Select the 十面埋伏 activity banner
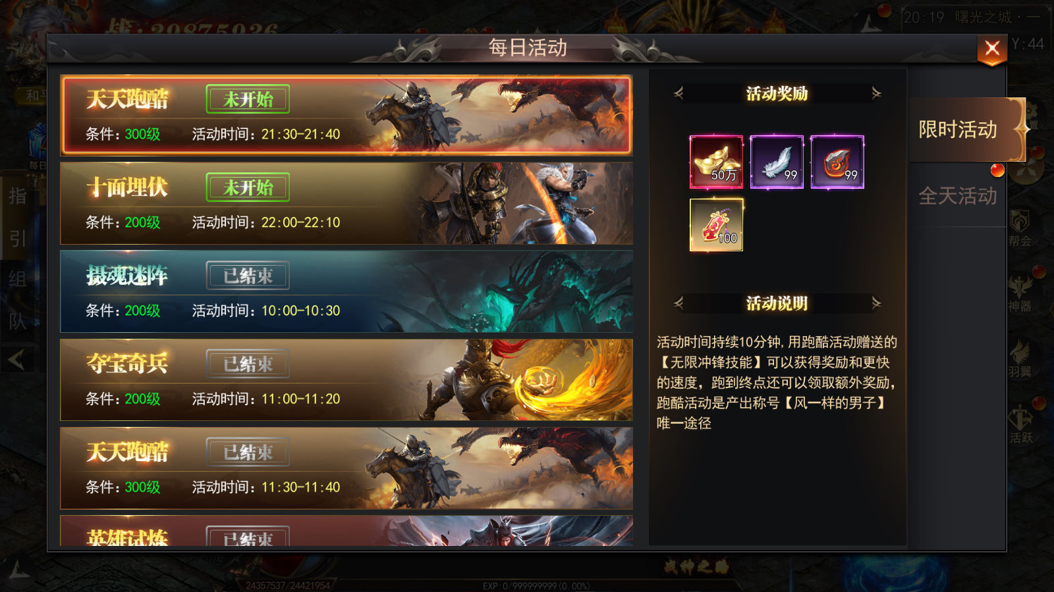The image size is (1054, 592). click(x=347, y=203)
